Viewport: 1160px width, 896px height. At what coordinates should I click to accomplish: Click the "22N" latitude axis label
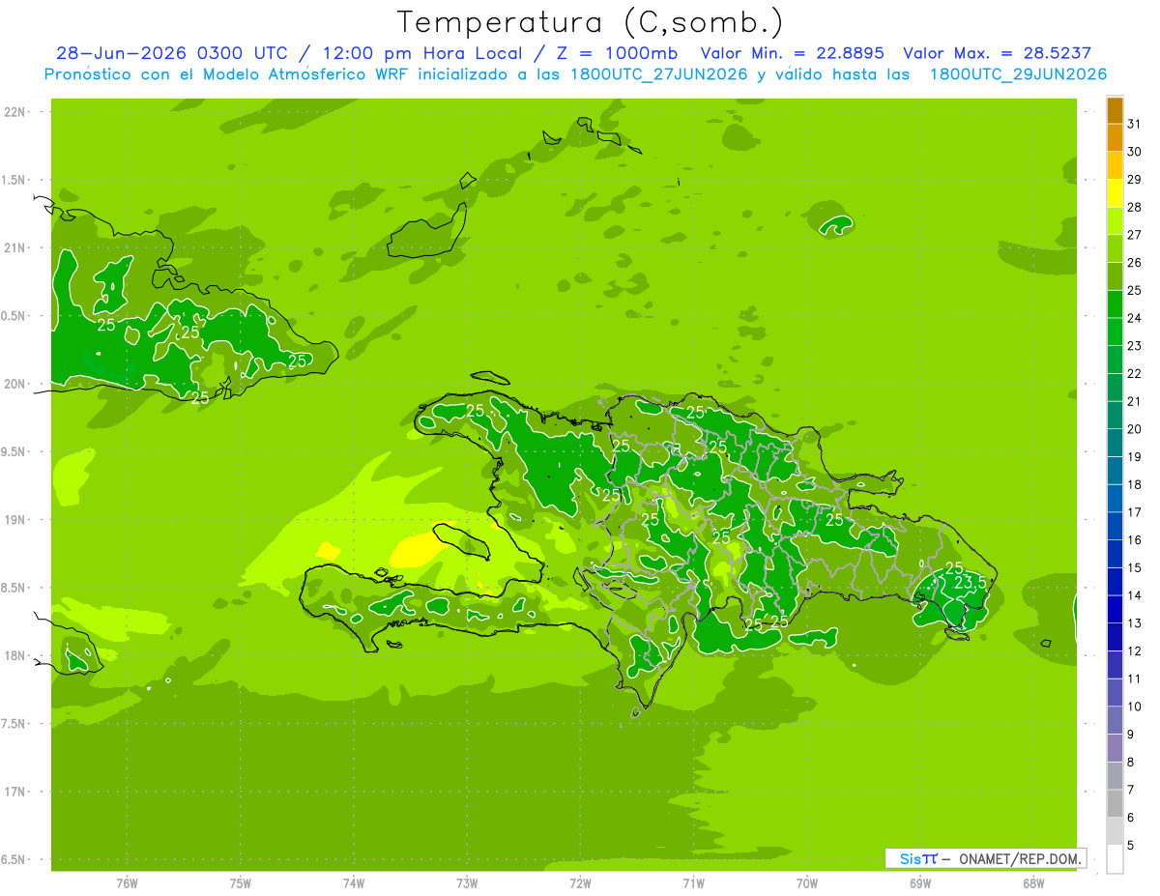tap(16, 112)
